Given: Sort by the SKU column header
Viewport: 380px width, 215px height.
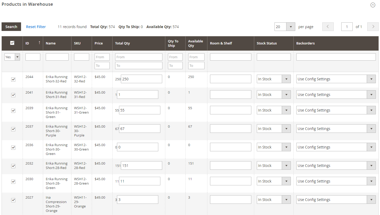Looking at the screenshot, I should (x=77, y=43).
